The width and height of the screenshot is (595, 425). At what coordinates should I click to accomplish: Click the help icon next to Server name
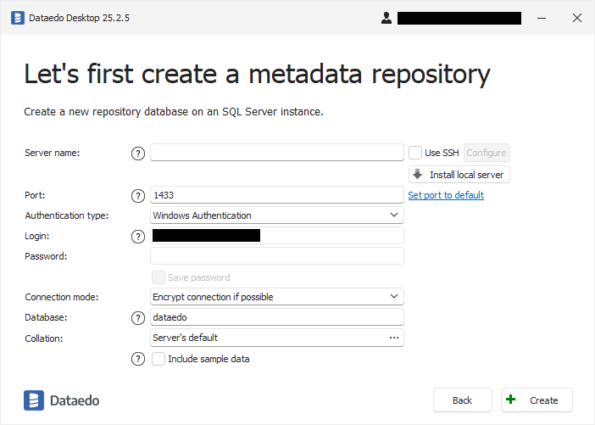pyautogui.click(x=138, y=154)
